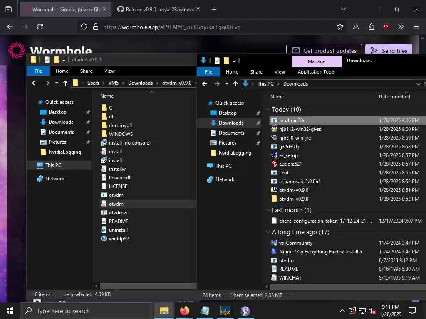Click the tracking protection shield in address bar
Image resolution: width=426 pixels, height=319 pixels.
coord(84,27)
